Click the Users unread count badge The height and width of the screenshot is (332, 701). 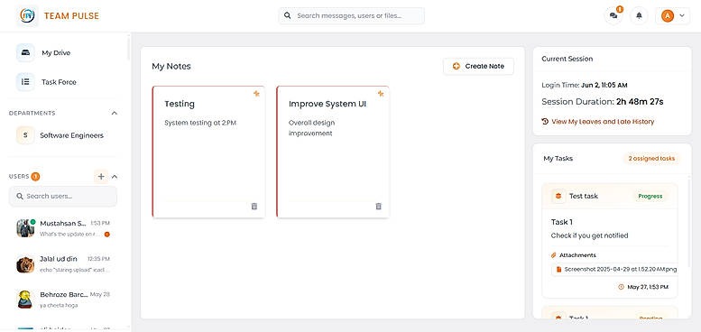pos(36,177)
